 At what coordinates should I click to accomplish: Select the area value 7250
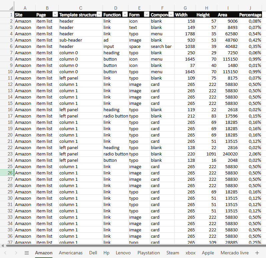228,53
